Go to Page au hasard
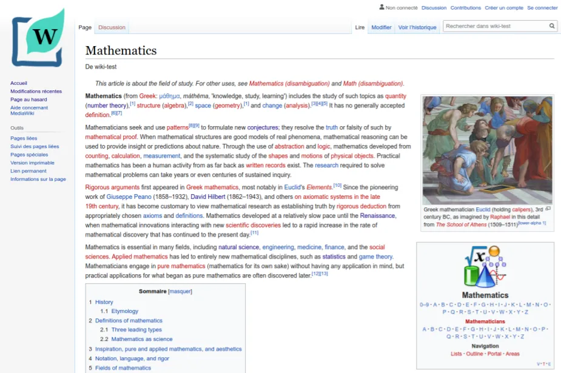The width and height of the screenshot is (561, 373). pyautogui.click(x=29, y=99)
